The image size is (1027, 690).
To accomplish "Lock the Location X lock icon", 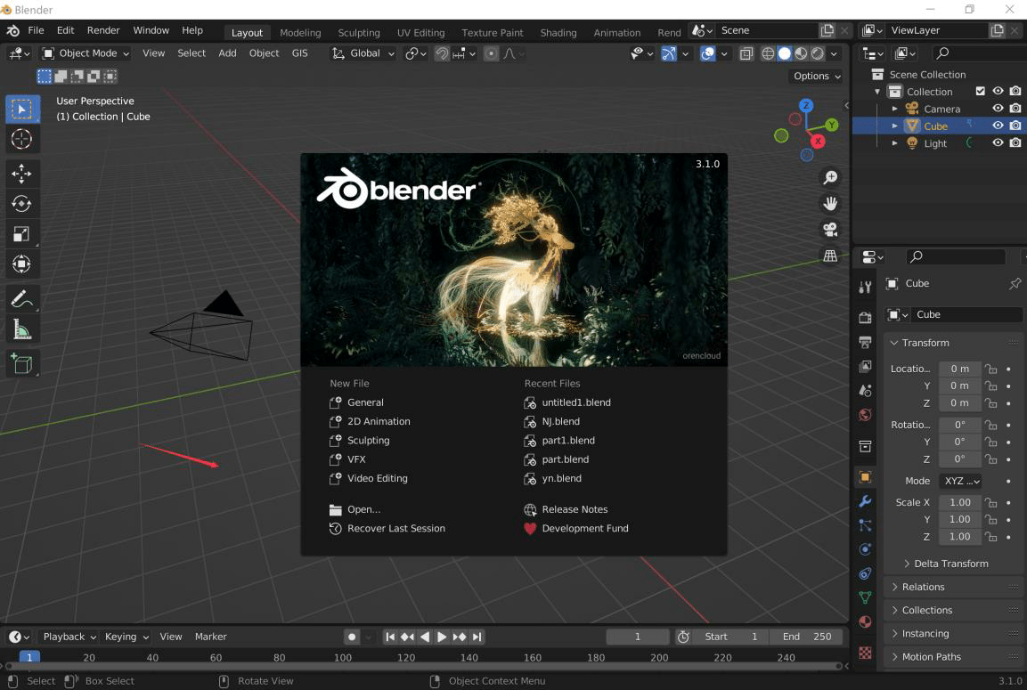I will [x=991, y=369].
